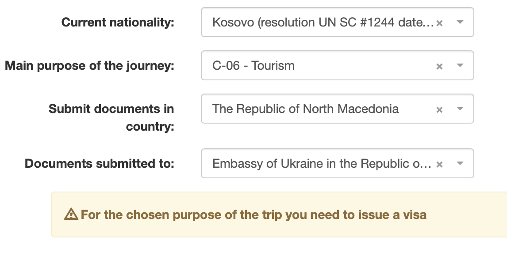Click the C-06 - Tourism field
This screenshot has height=256, width=507.
[253, 65]
